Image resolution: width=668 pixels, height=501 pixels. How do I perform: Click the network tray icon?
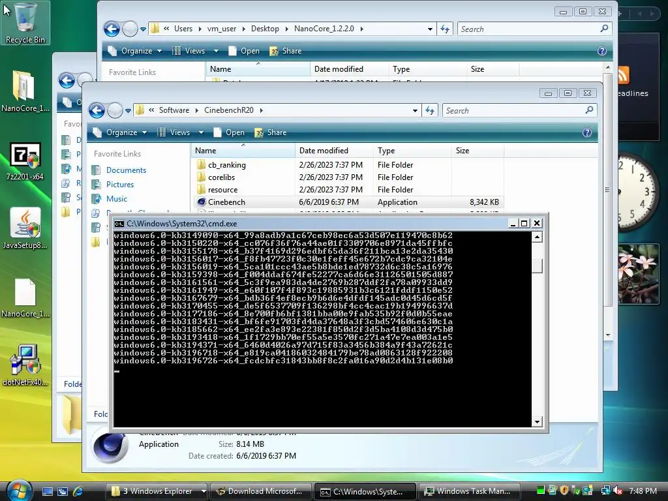(605, 491)
